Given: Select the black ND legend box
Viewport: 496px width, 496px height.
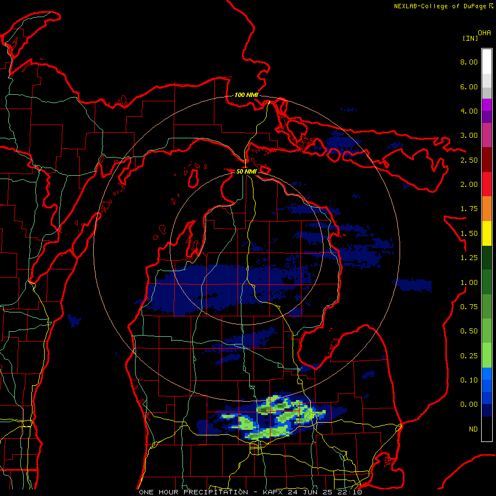Looking at the screenshot, I should 487,429.
